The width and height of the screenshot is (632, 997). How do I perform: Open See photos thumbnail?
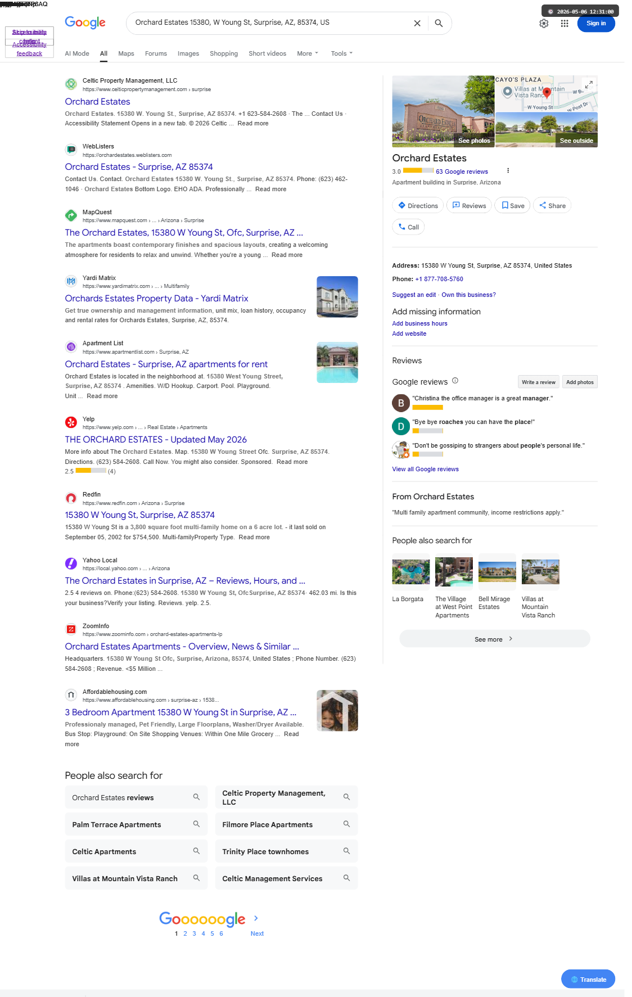coord(443,111)
